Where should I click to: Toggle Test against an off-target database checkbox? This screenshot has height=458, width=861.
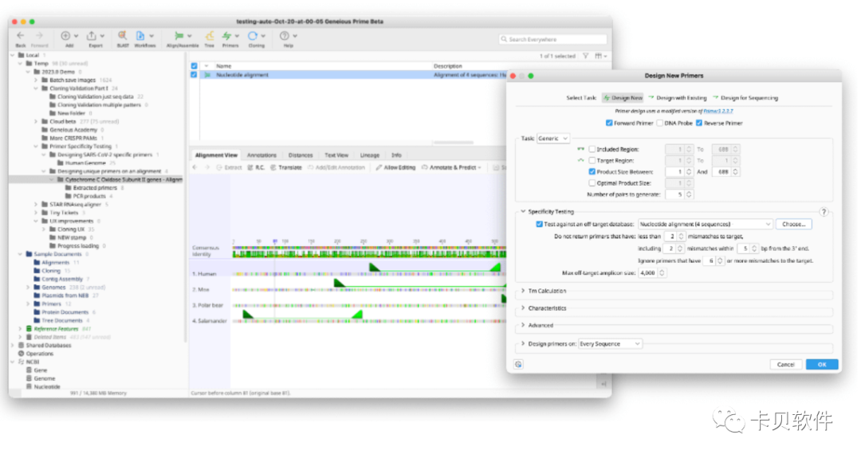pos(539,225)
